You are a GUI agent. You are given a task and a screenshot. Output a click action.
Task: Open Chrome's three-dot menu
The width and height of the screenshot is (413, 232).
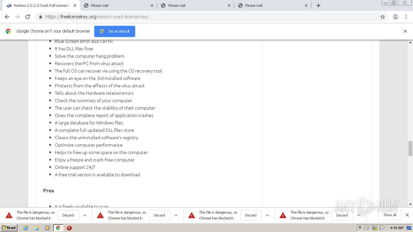click(x=406, y=17)
